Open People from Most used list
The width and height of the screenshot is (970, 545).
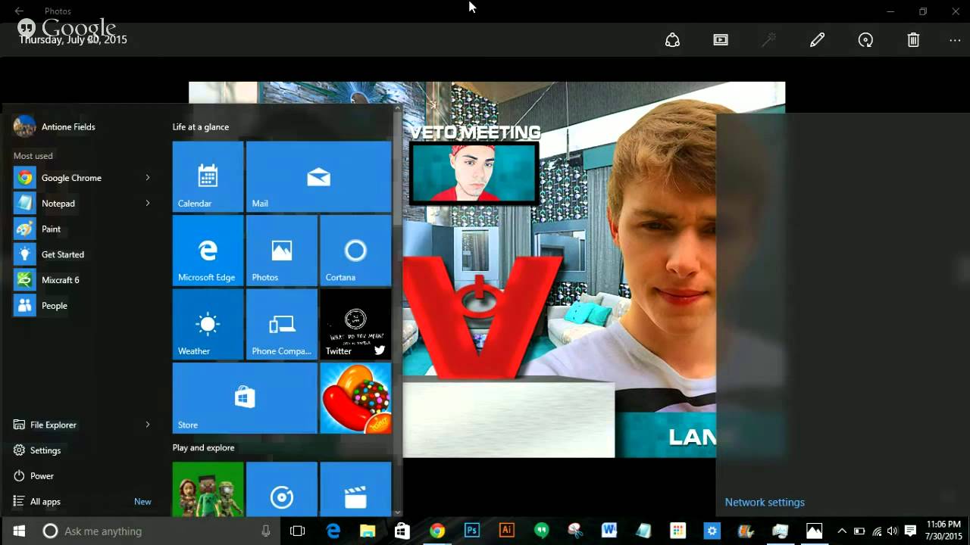[x=82, y=306]
